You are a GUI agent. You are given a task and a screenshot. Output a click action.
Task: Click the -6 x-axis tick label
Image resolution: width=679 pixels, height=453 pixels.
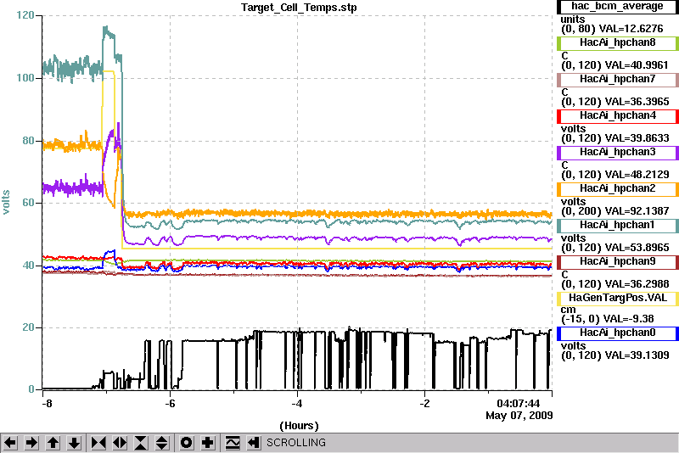[x=170, y=404]
